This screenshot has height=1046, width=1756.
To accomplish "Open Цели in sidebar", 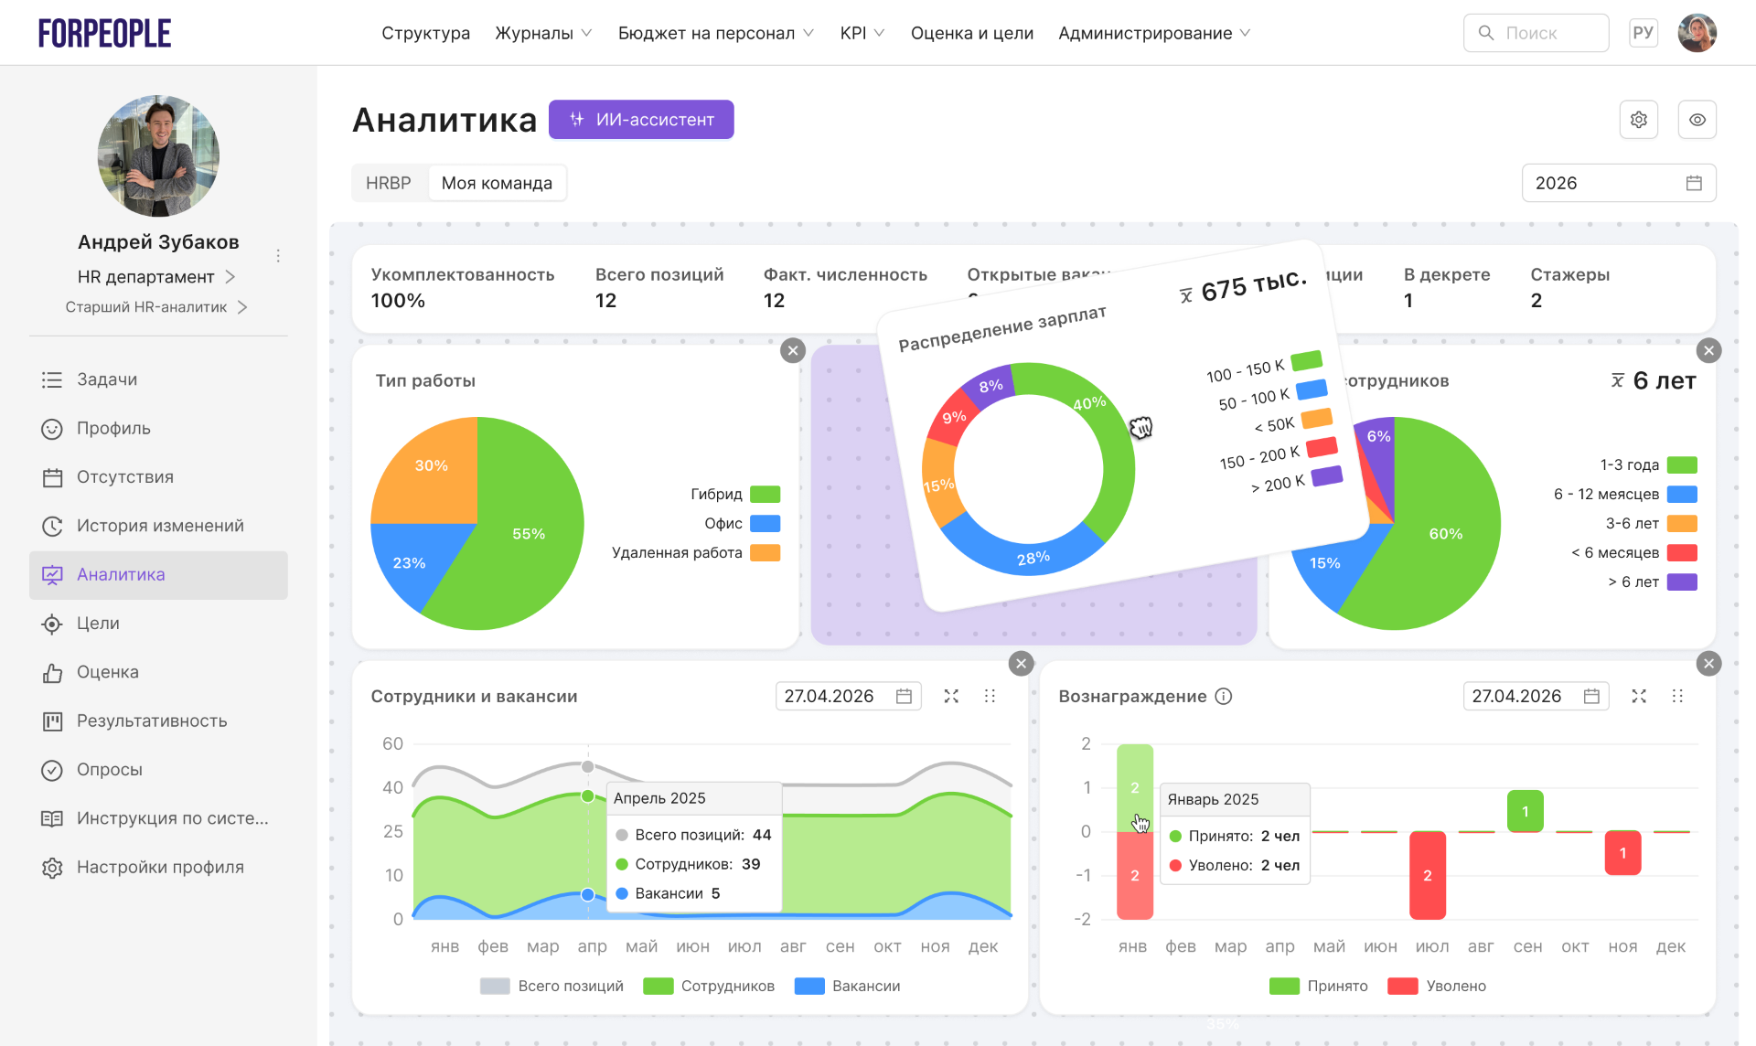I will (x=98, y=623).
